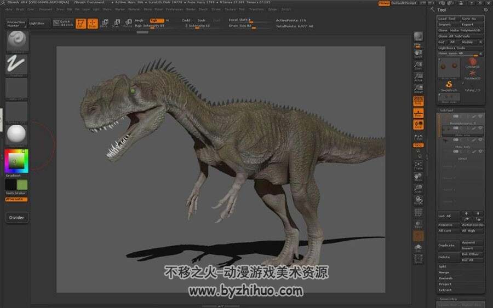Toggle the Alternate color button
The image size is (493, 308).
tap(16, 199)
